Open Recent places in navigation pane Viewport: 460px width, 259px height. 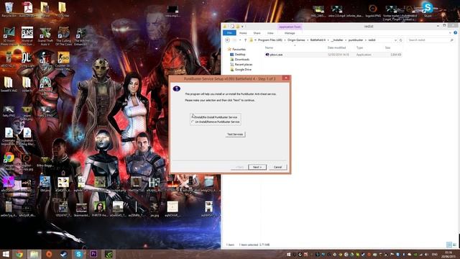tap(241, 64)
